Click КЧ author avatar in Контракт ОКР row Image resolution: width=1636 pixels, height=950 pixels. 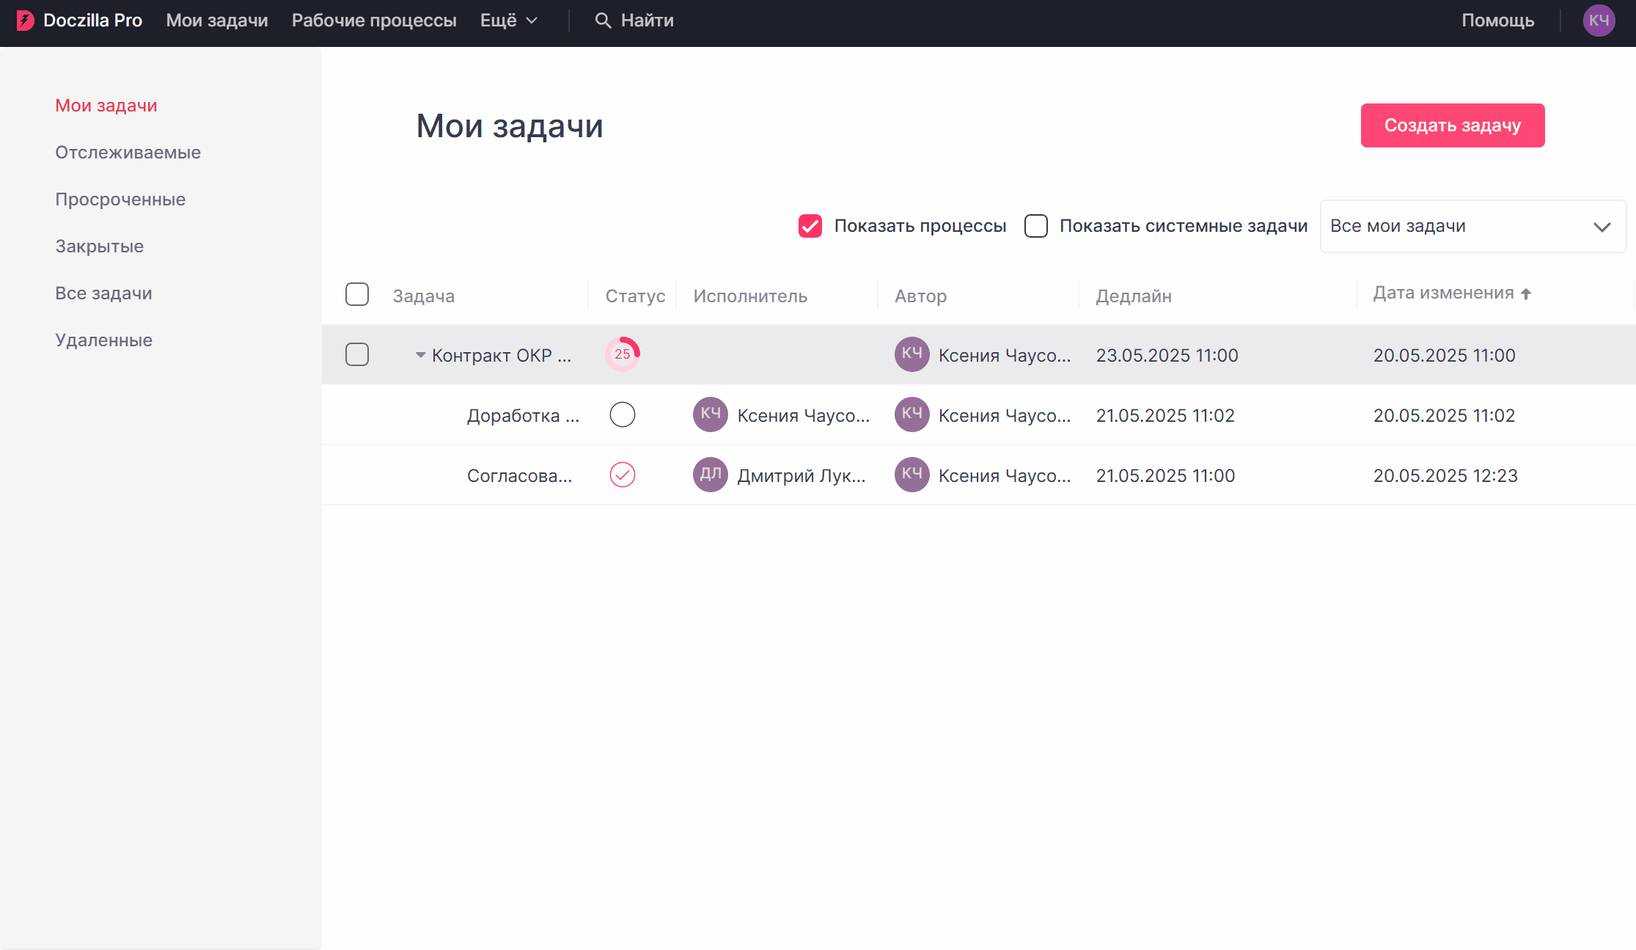click(x=912, y=354)
